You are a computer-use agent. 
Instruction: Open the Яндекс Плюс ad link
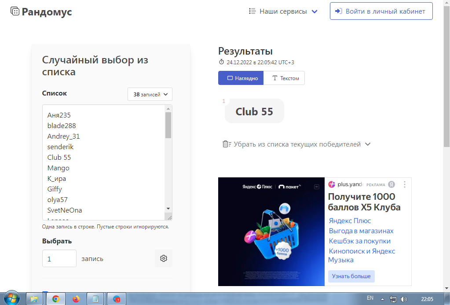[x=350, y=221]
